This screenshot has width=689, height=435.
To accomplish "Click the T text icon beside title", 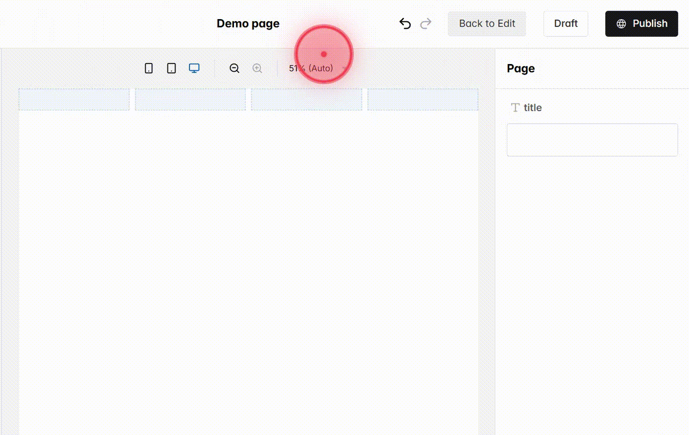I will tap(515, 108).
